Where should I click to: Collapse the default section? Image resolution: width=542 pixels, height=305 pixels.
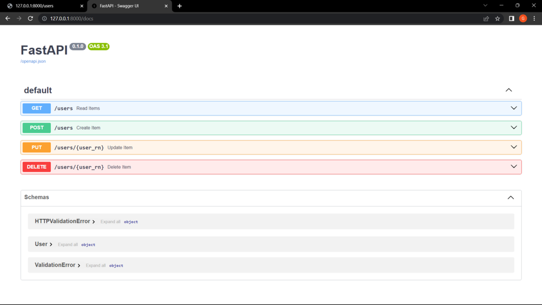(509, 90)
